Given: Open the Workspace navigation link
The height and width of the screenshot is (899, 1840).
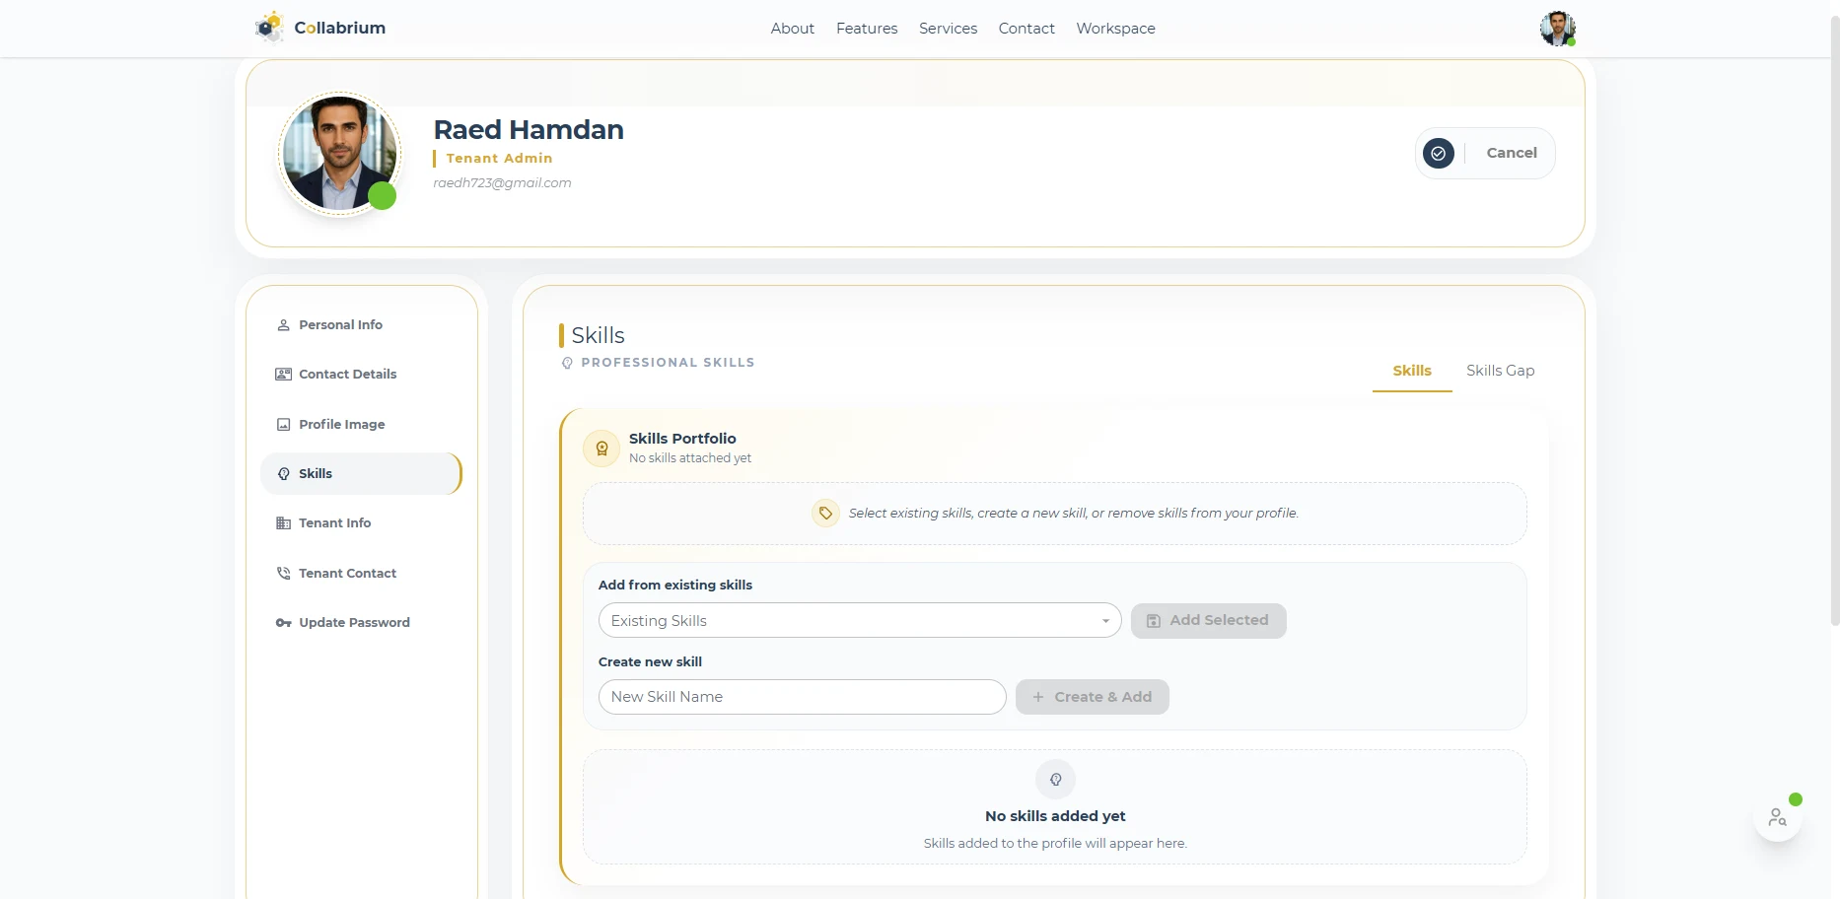Looking at the screenshot, I should (1116, 29).
